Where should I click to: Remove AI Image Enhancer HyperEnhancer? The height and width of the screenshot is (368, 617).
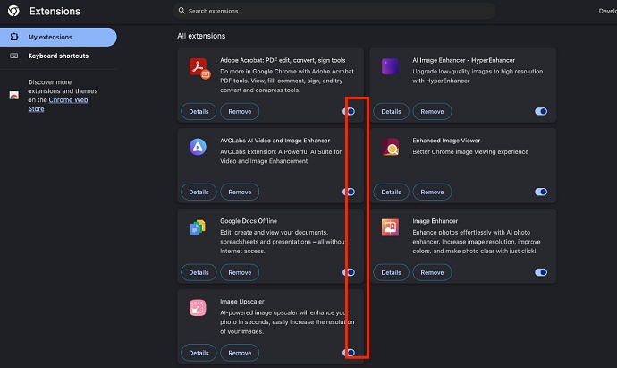tap(432, 112)
